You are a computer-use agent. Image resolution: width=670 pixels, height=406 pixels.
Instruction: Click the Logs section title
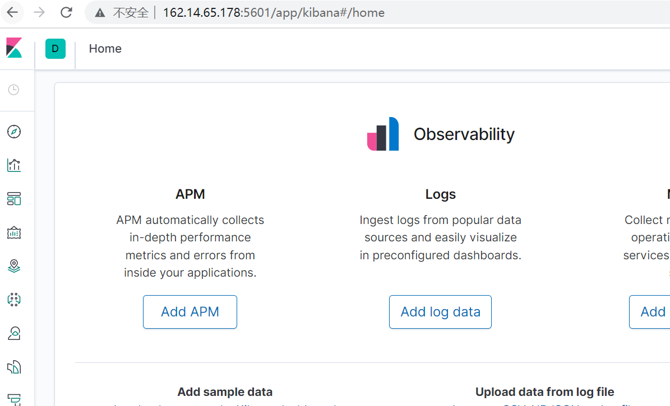(441, 194)
